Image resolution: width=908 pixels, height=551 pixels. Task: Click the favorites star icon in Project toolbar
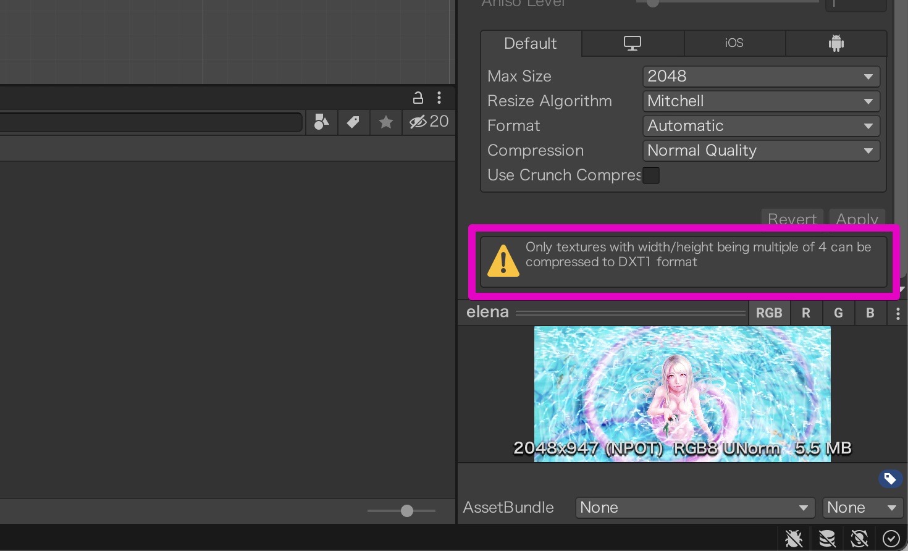point(385,122)
